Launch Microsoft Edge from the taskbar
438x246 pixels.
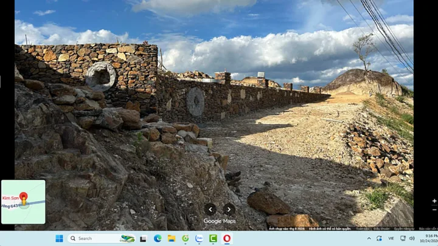tap(158, 239)
